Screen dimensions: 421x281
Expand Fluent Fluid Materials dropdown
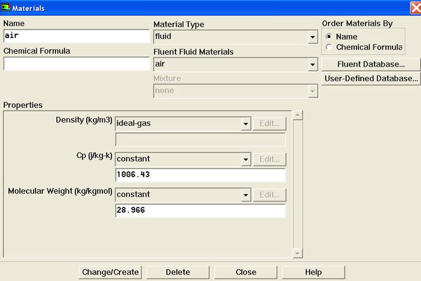[312, 64]
